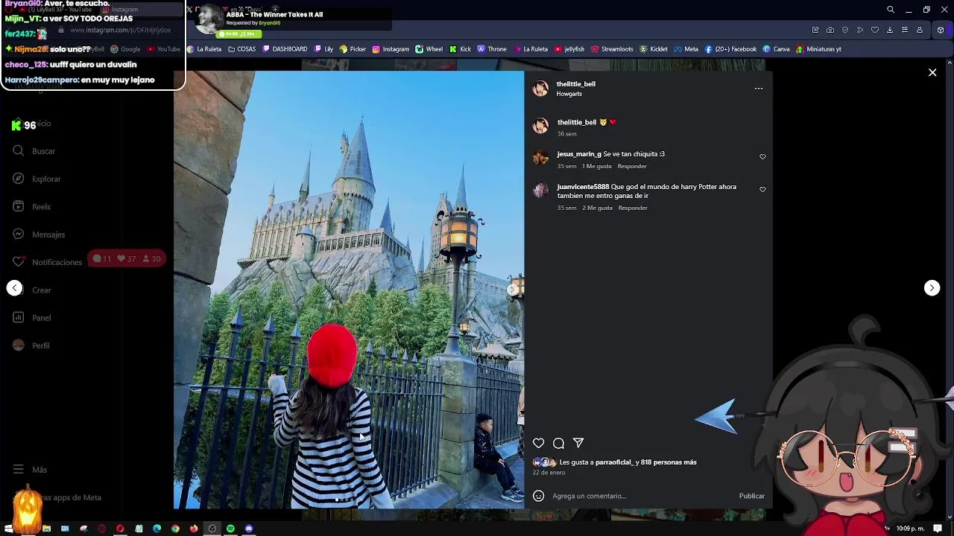Open the emoji picker in comment box

pos(538,496)
